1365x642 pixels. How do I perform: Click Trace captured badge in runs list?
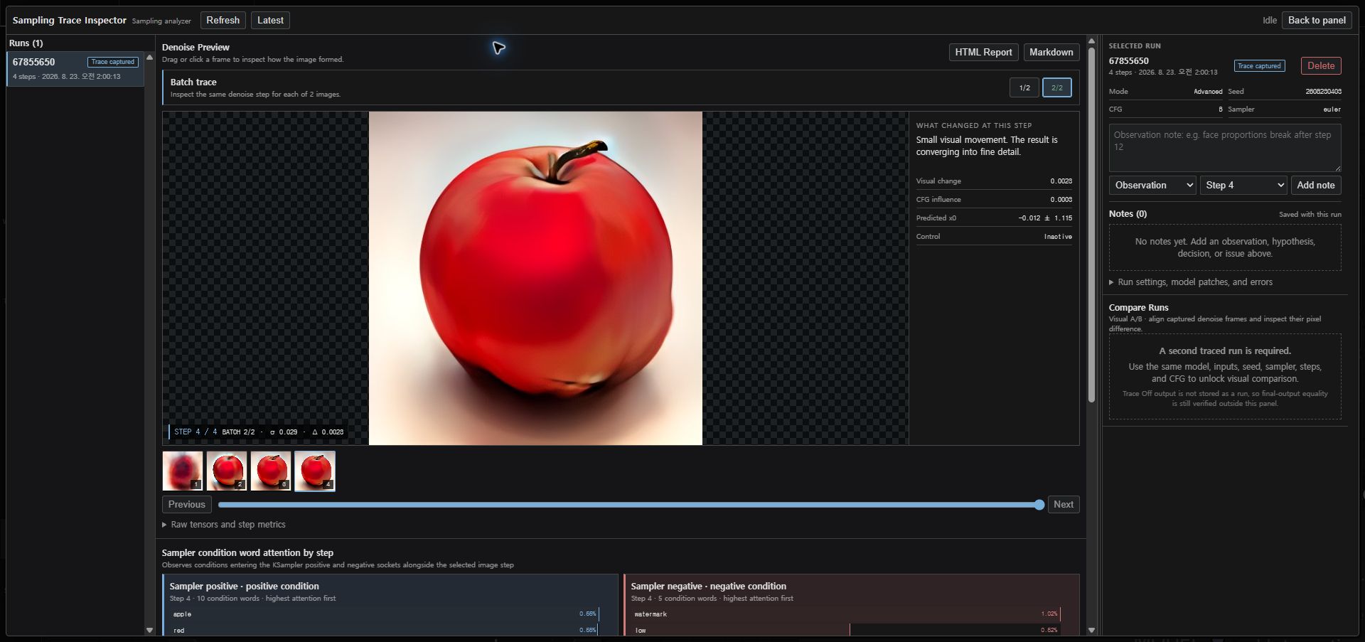pos(112,62)
